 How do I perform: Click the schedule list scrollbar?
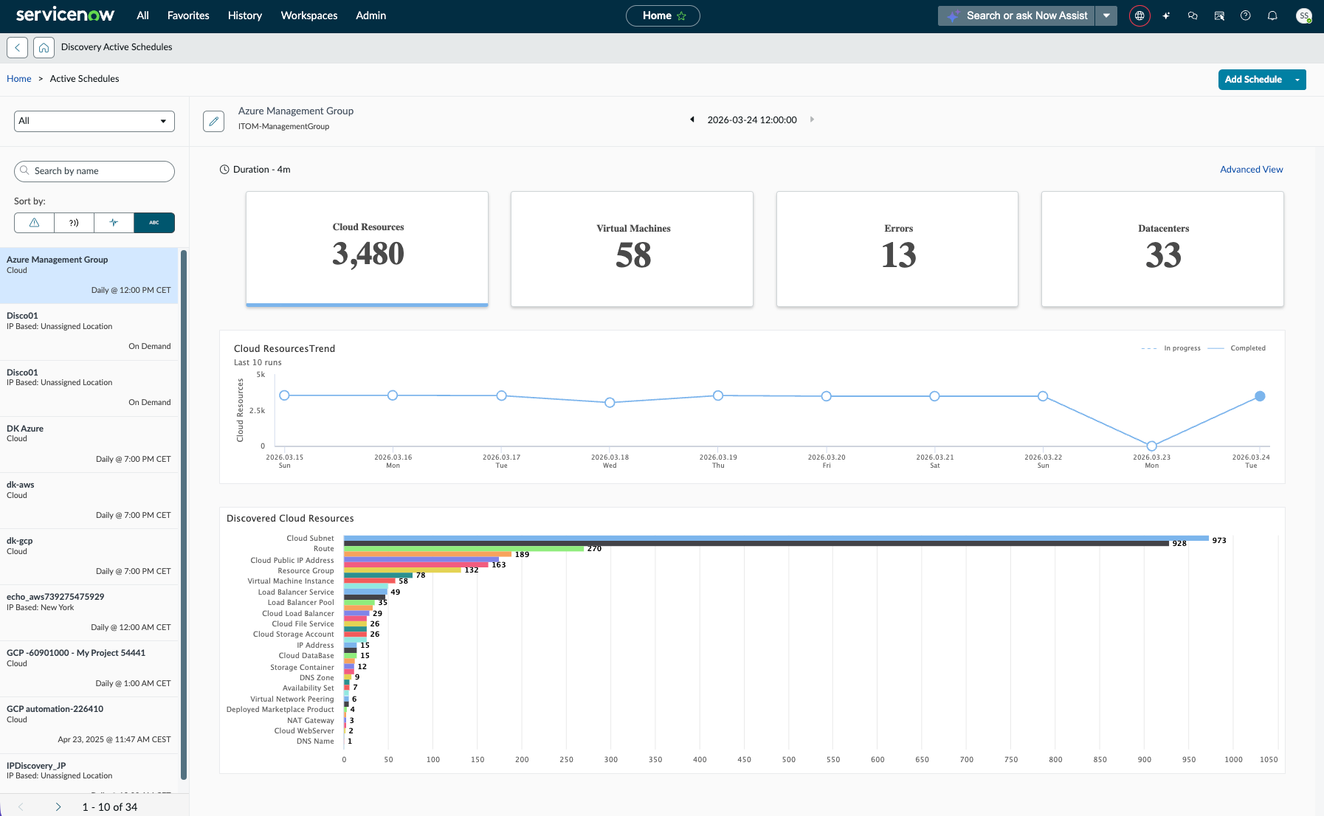point(184,514)
